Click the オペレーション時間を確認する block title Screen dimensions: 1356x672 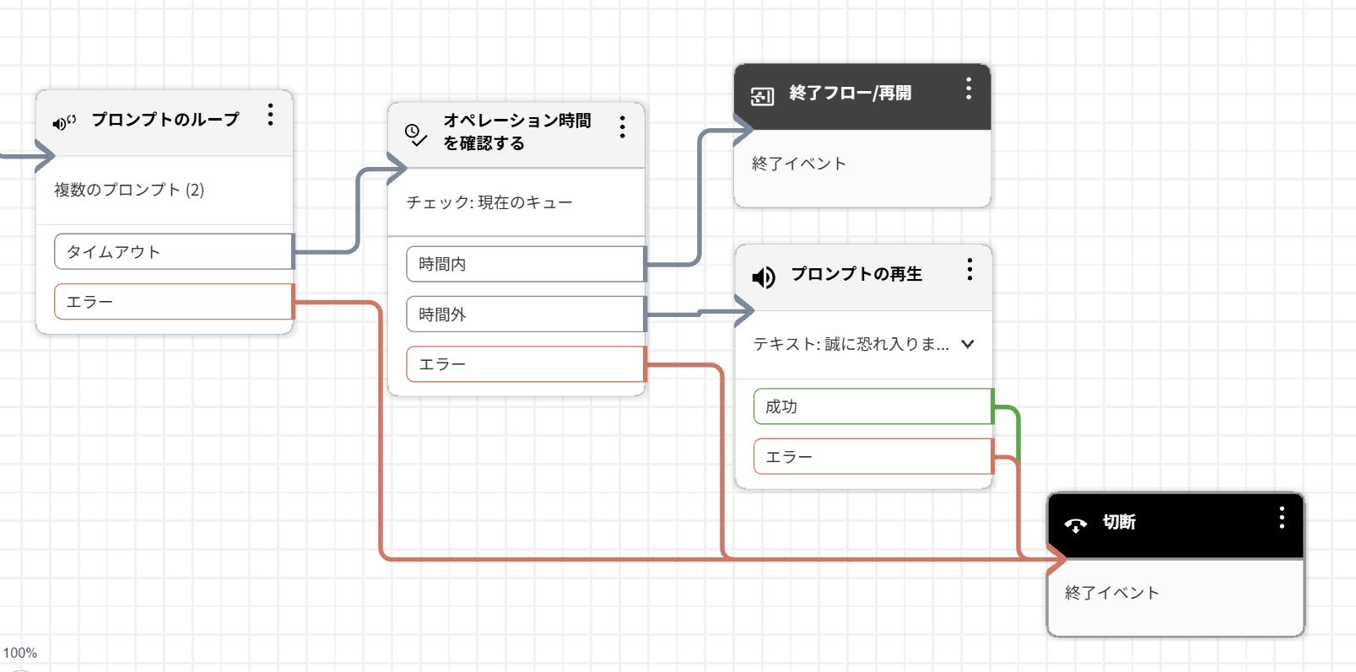517,132
